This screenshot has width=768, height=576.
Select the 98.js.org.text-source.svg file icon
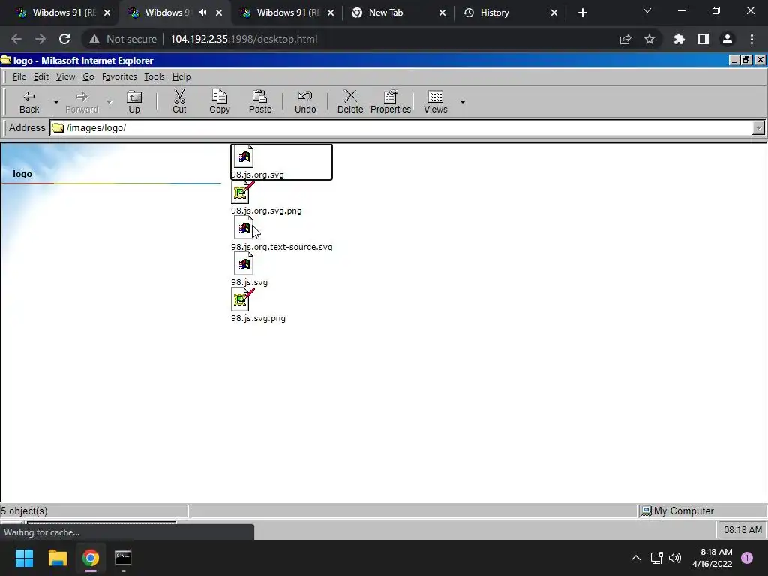(244, 228)
